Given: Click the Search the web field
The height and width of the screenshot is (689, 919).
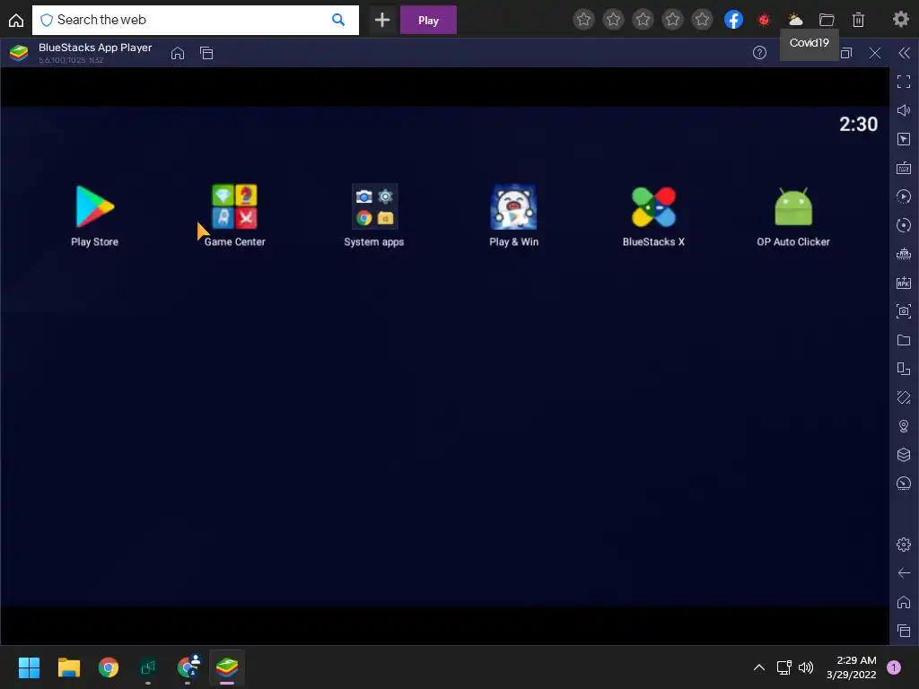Looking at the screenshot, I should tap(195, 20).
